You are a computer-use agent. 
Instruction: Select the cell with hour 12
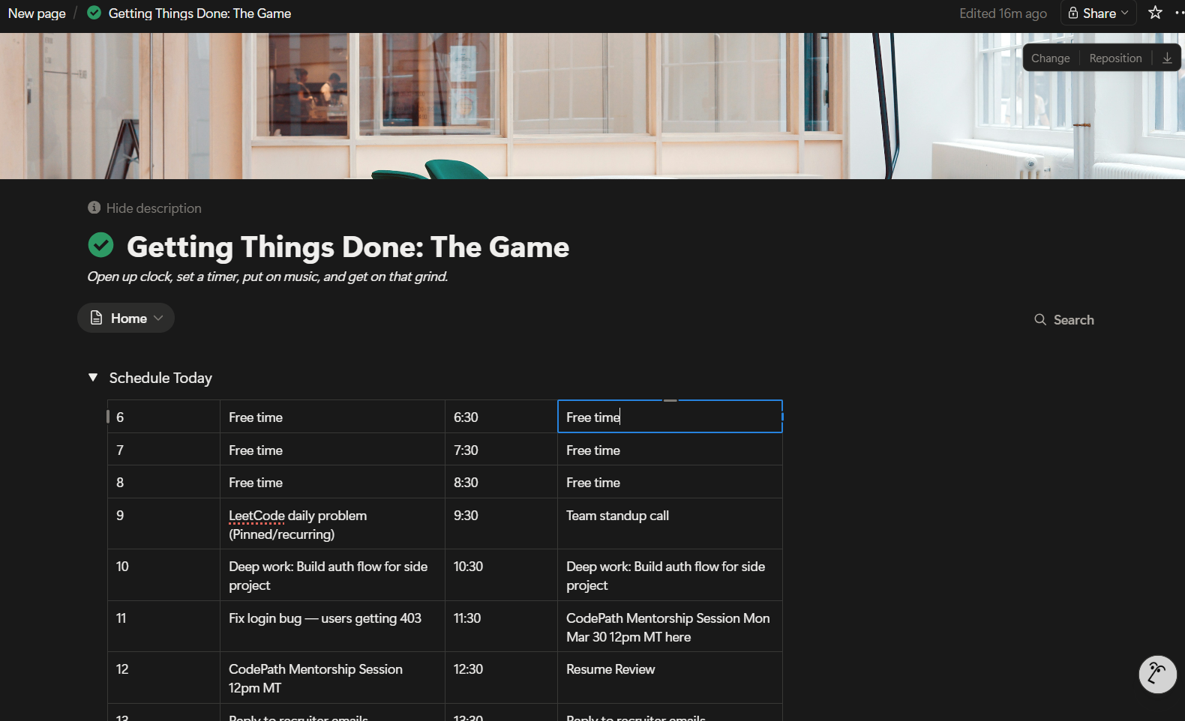coord(163,678)
